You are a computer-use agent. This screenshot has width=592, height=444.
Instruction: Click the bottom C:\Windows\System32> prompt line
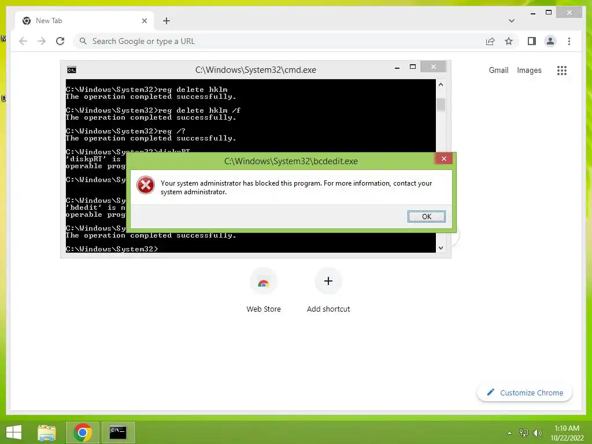tap(112, 249)
